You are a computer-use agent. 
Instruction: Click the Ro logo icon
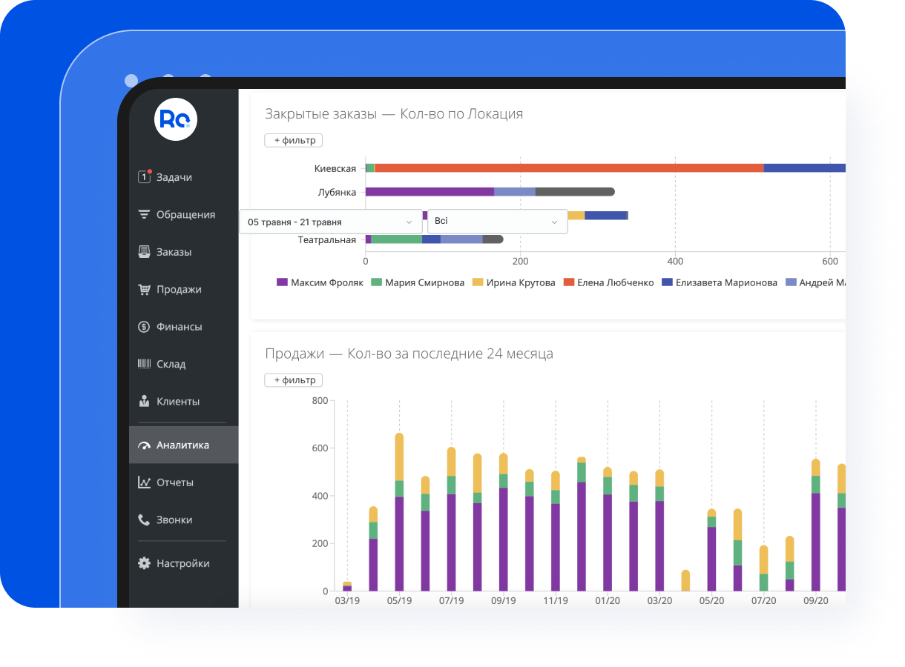click(176, 119)
